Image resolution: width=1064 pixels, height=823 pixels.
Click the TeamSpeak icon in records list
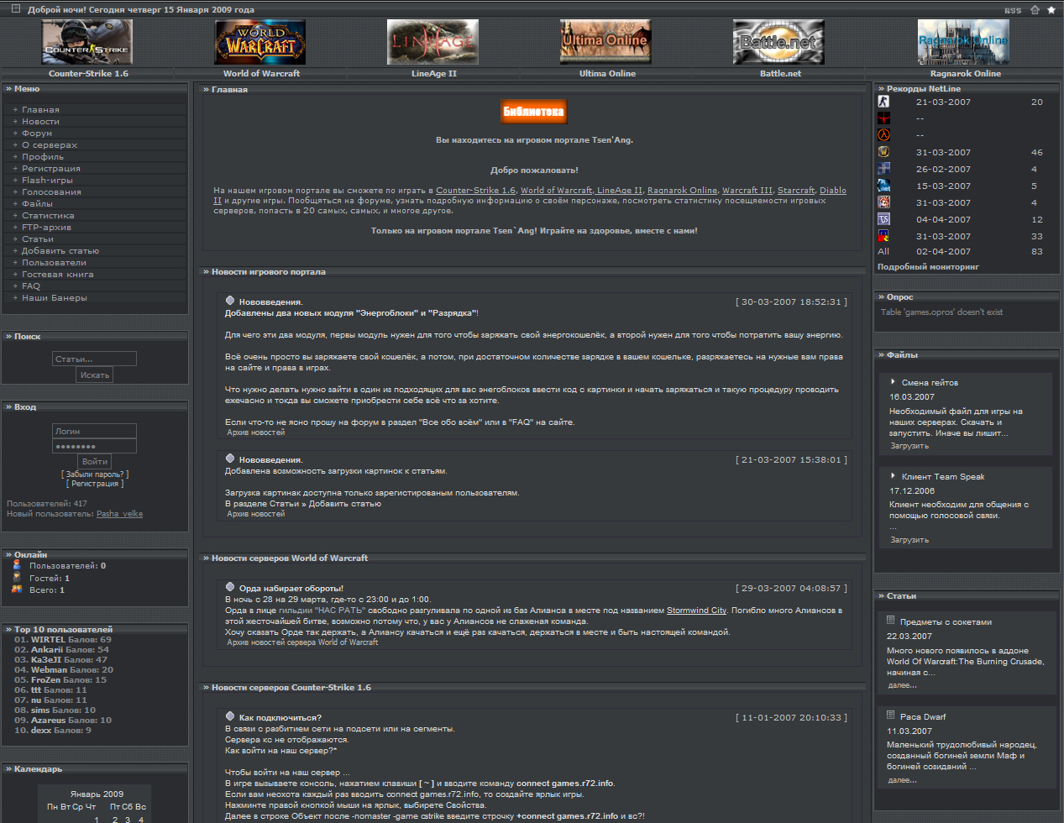(883, 219)
